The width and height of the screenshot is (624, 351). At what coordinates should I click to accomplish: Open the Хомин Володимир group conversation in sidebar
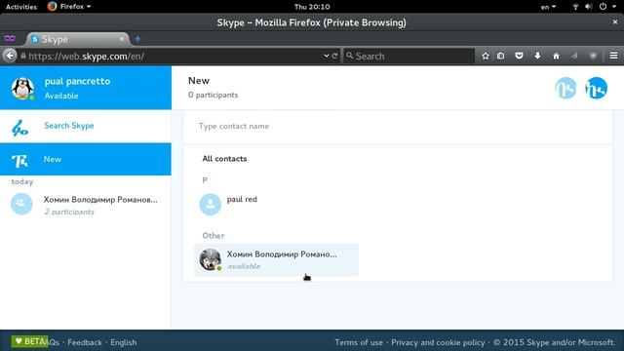click(x=86, y=205)
